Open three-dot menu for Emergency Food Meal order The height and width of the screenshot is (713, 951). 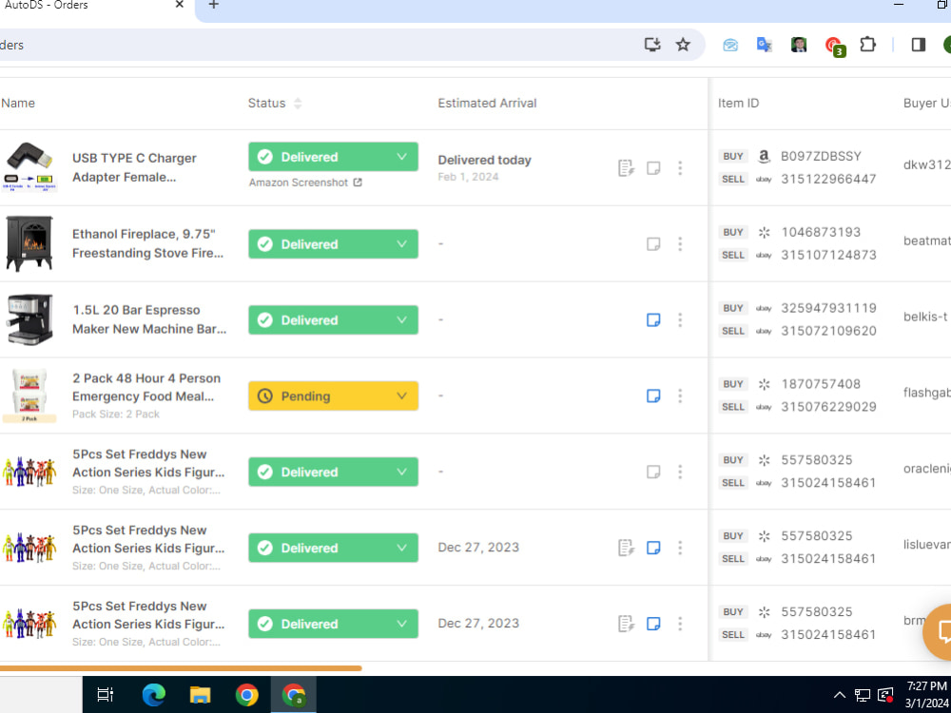(680, 395)
